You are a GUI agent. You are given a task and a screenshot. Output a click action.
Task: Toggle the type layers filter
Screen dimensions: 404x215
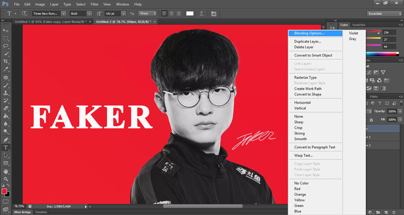point(380,103)
